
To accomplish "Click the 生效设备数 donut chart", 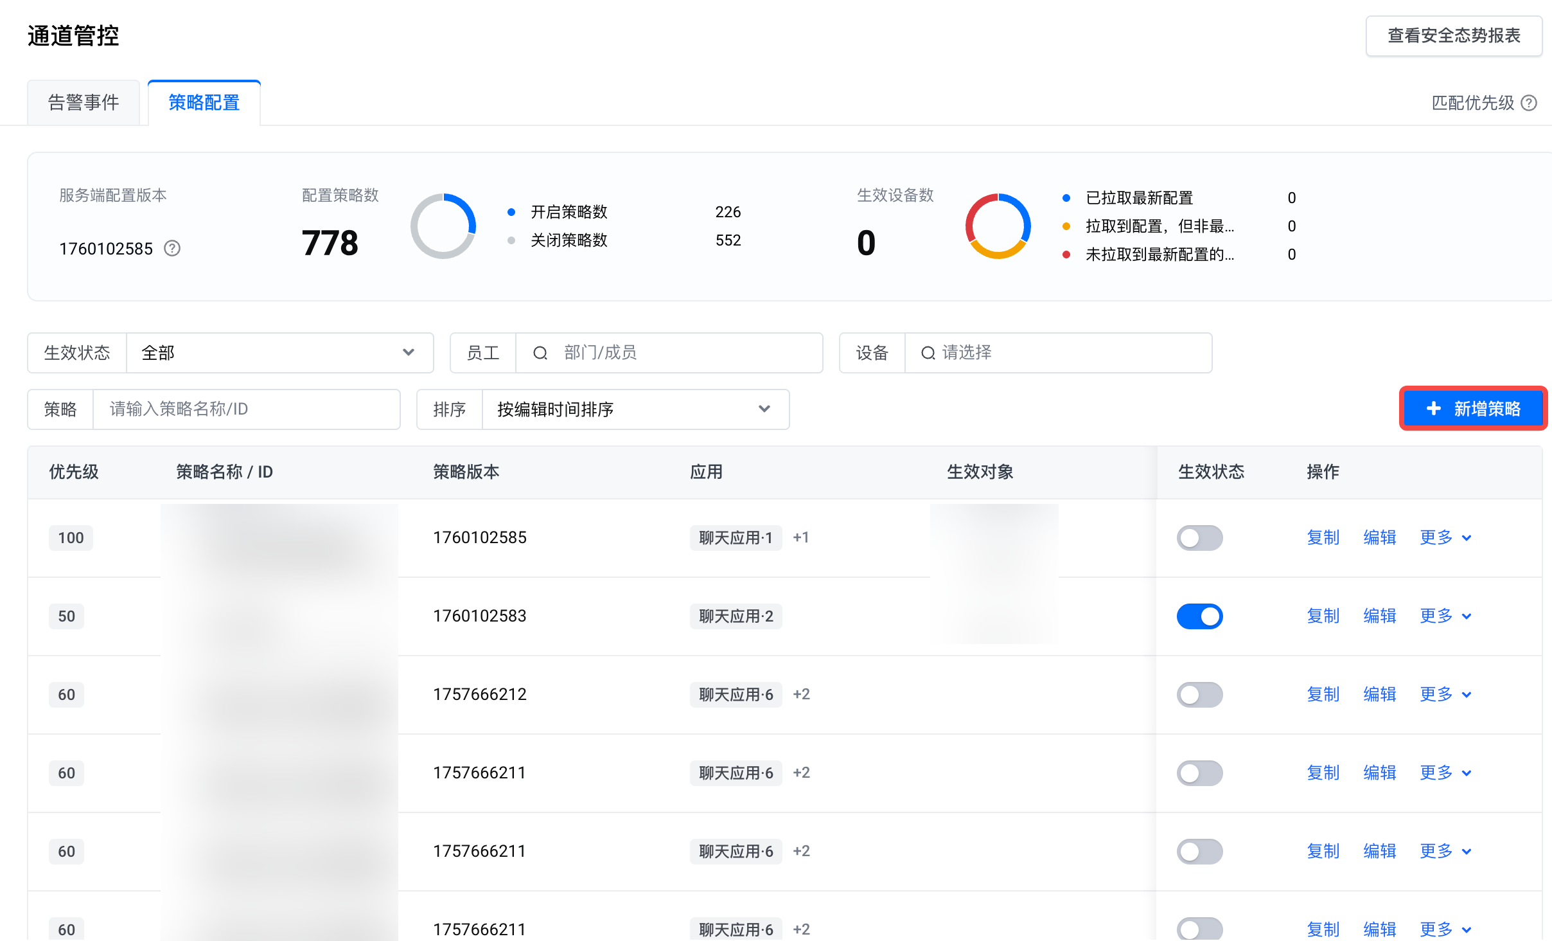I will 998,226.
